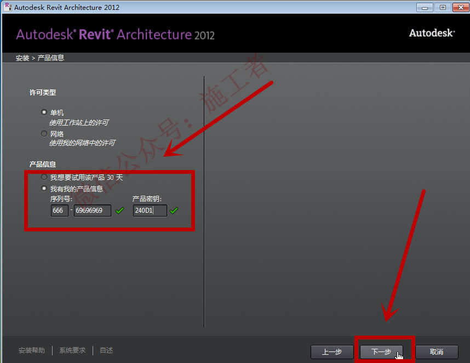The image size is (470, 363).
Task: Click the serial number field 69696969
Action: 93,211
